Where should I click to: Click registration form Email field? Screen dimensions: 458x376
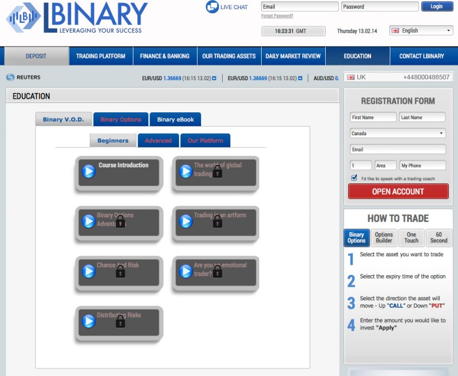398,150
